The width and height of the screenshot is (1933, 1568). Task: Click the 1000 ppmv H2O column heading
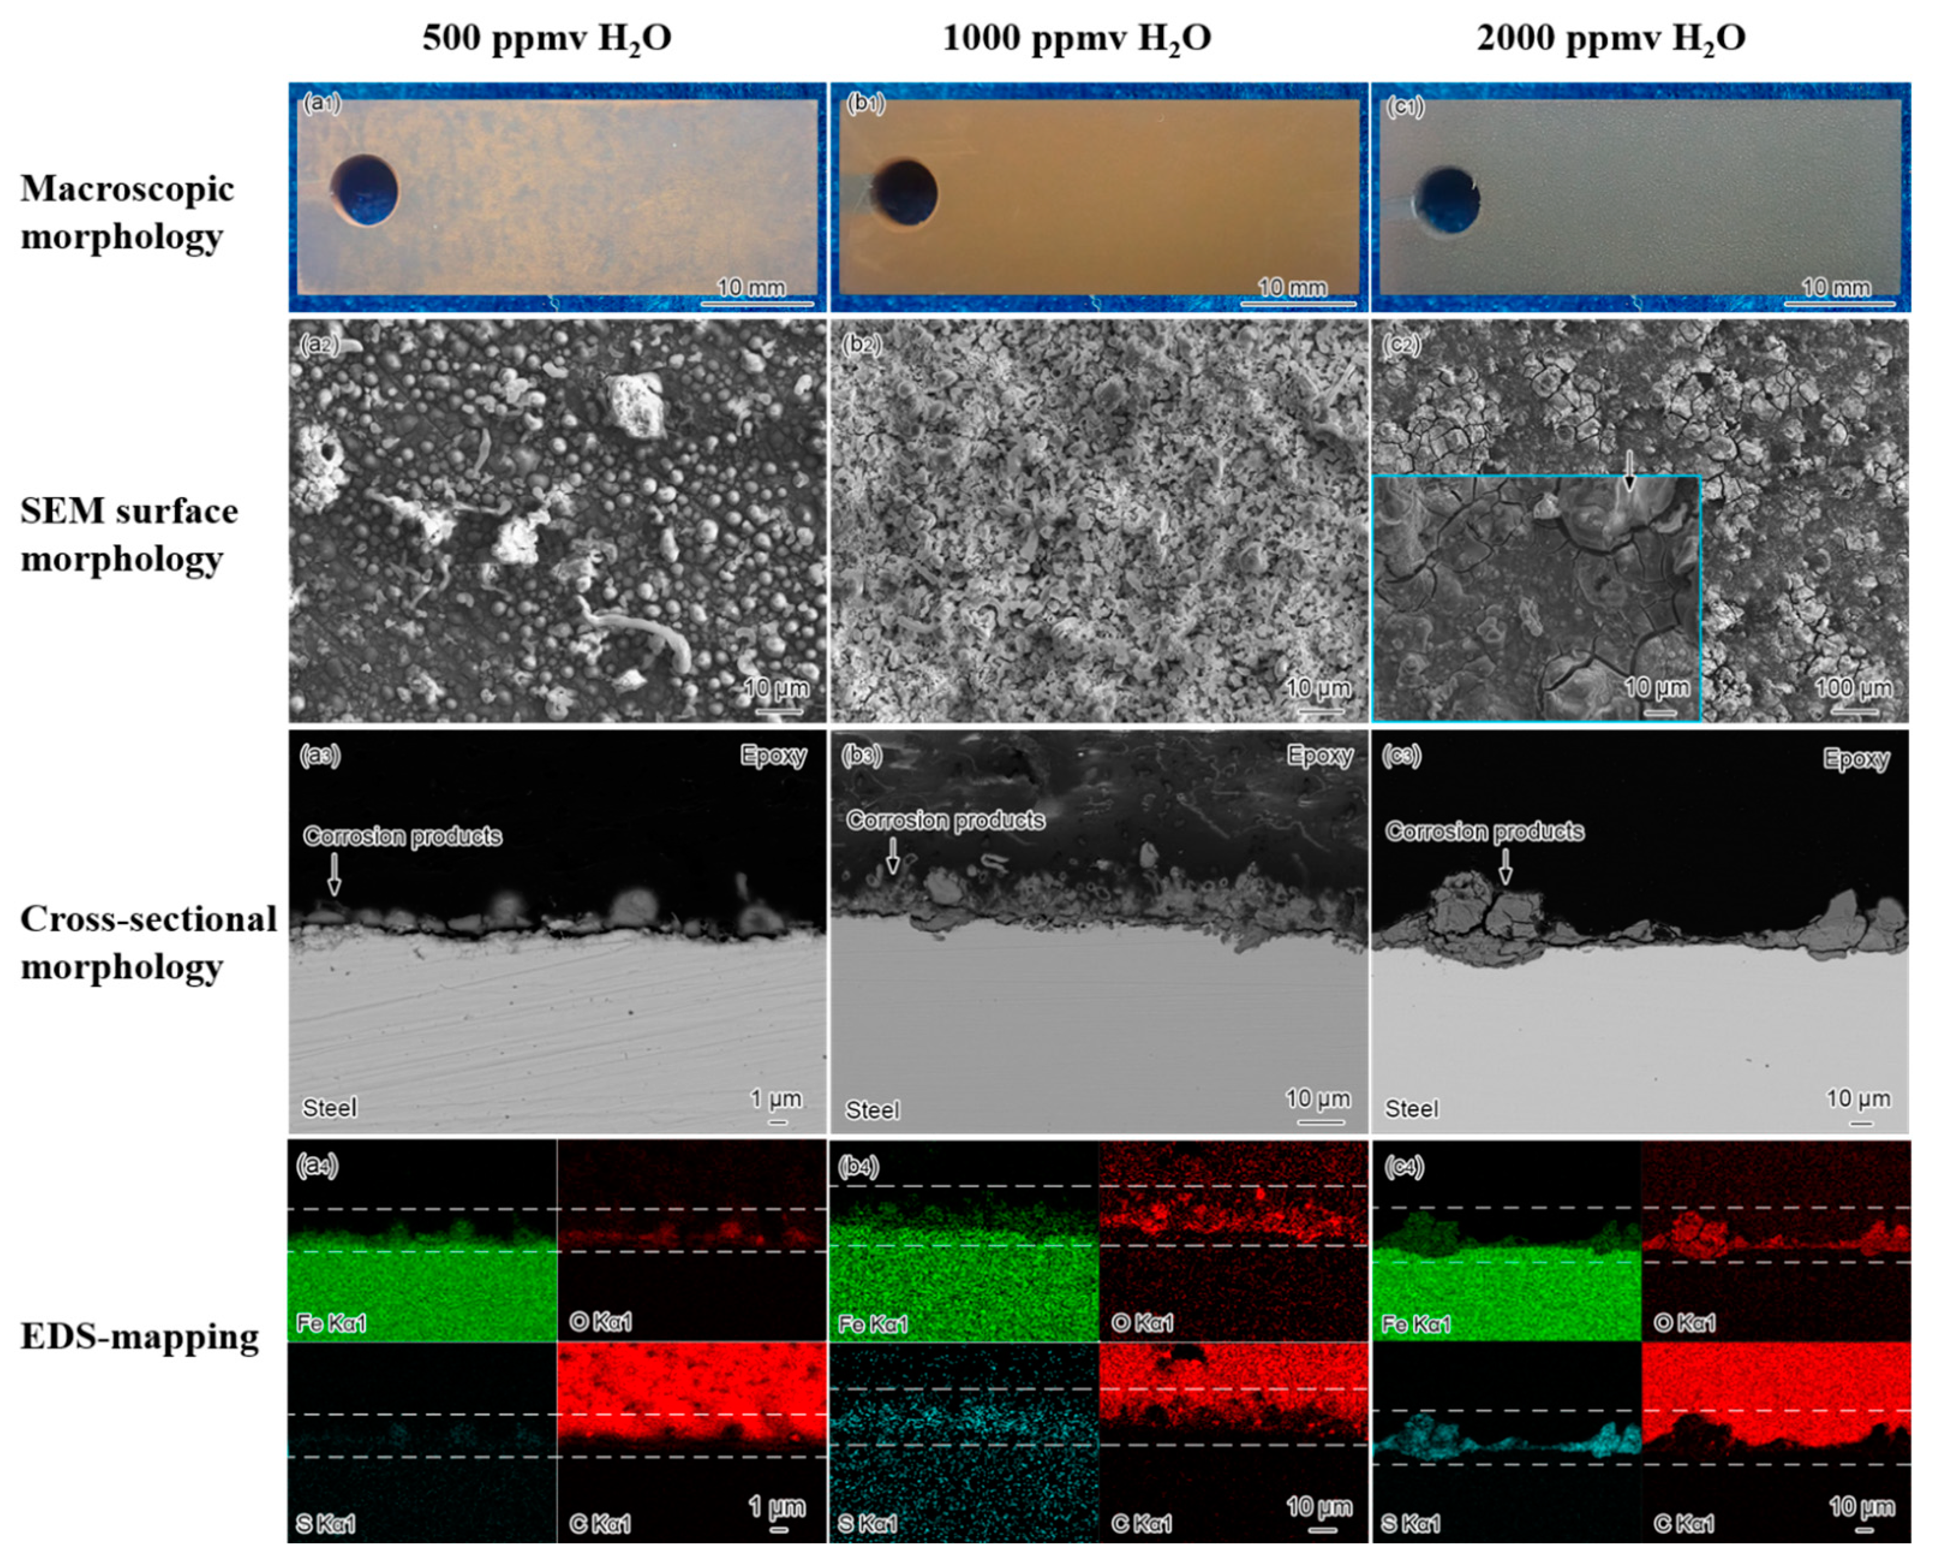click(x=1076, y=39)
